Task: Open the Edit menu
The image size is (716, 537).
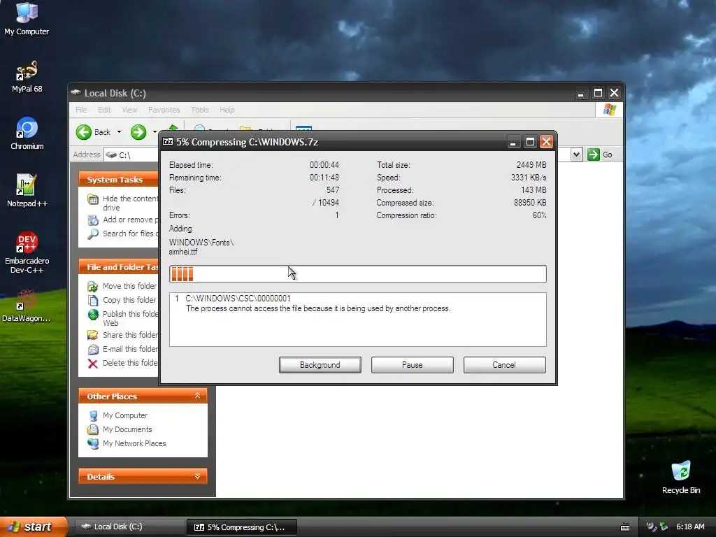Action: tap(104, 110)
